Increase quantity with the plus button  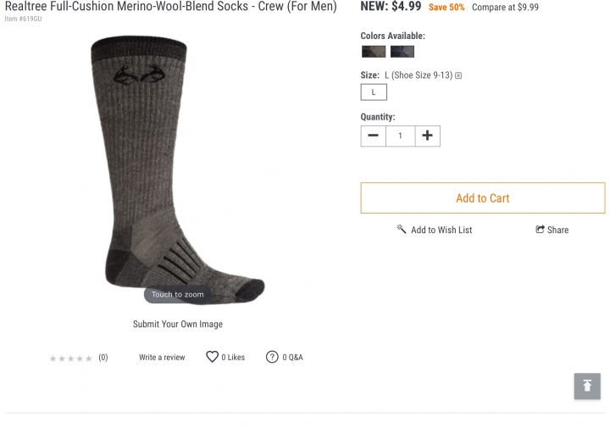[428, 136]
